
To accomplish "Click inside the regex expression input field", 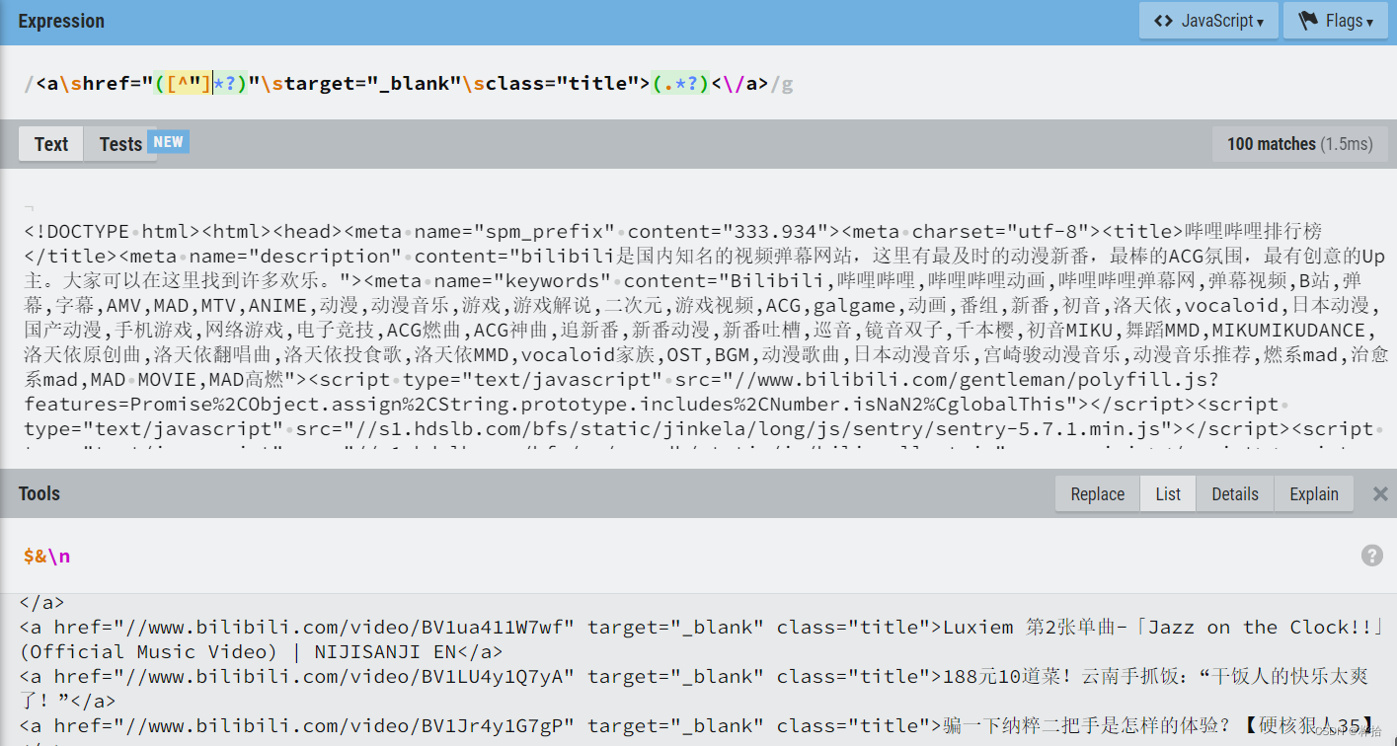I will [x=395, y=83].
